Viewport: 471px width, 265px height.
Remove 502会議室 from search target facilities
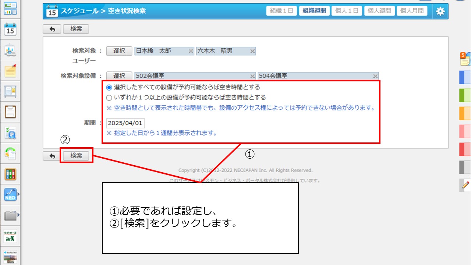pos(252,76)
